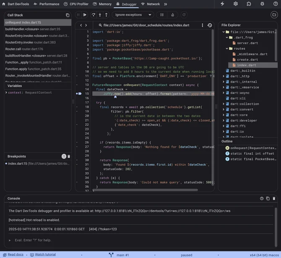
Task: Navigate back in file history
Action: 81,25
